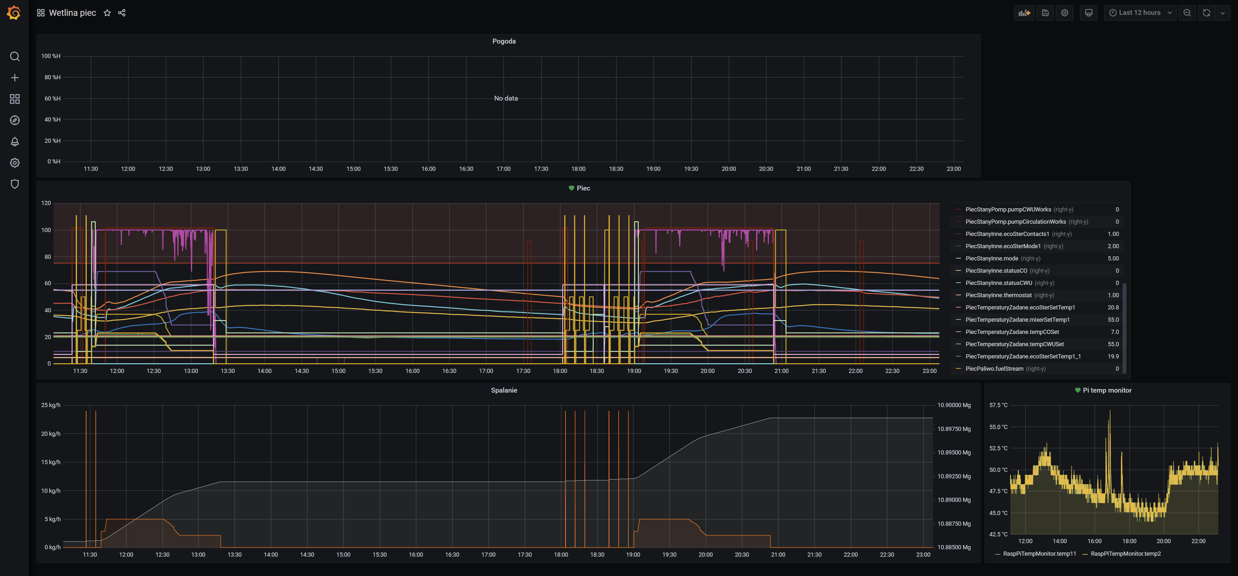Click PiecTemperaturyZadane.ecoSterSetTemp1_1 legend label
1238x576 pixels.
(x=1023, y=356)
